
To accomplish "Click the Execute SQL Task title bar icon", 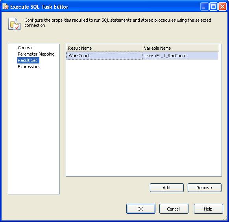I will click(x=6, y=7).
